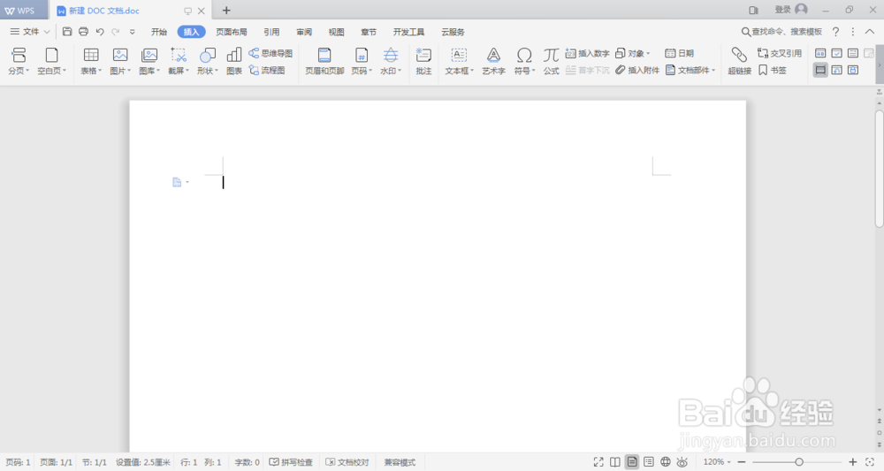Open help with the question mark button
Screen dimensions: 884x471
[836, 32]
